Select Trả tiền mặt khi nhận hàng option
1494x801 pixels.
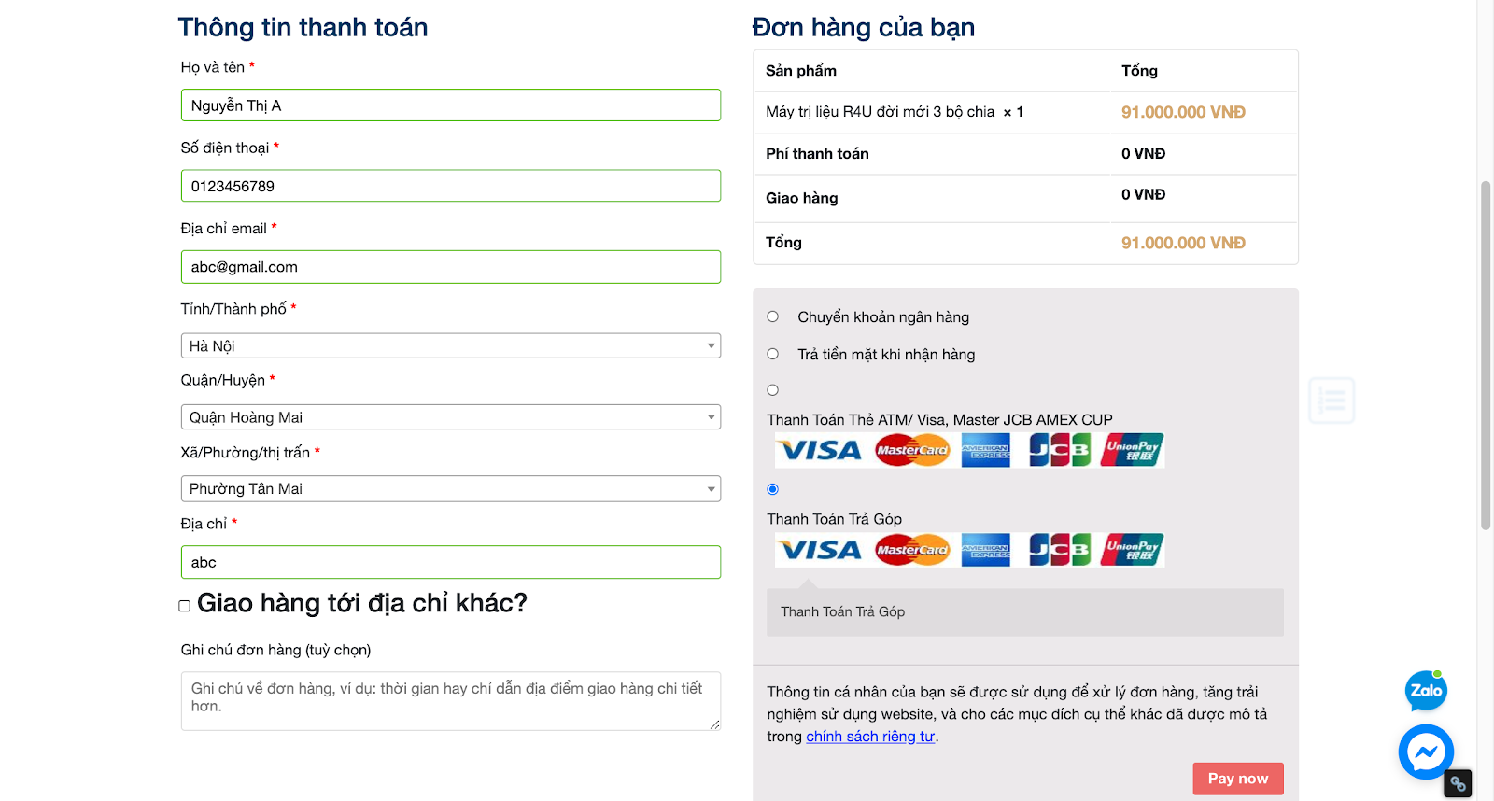click(773, 354)
